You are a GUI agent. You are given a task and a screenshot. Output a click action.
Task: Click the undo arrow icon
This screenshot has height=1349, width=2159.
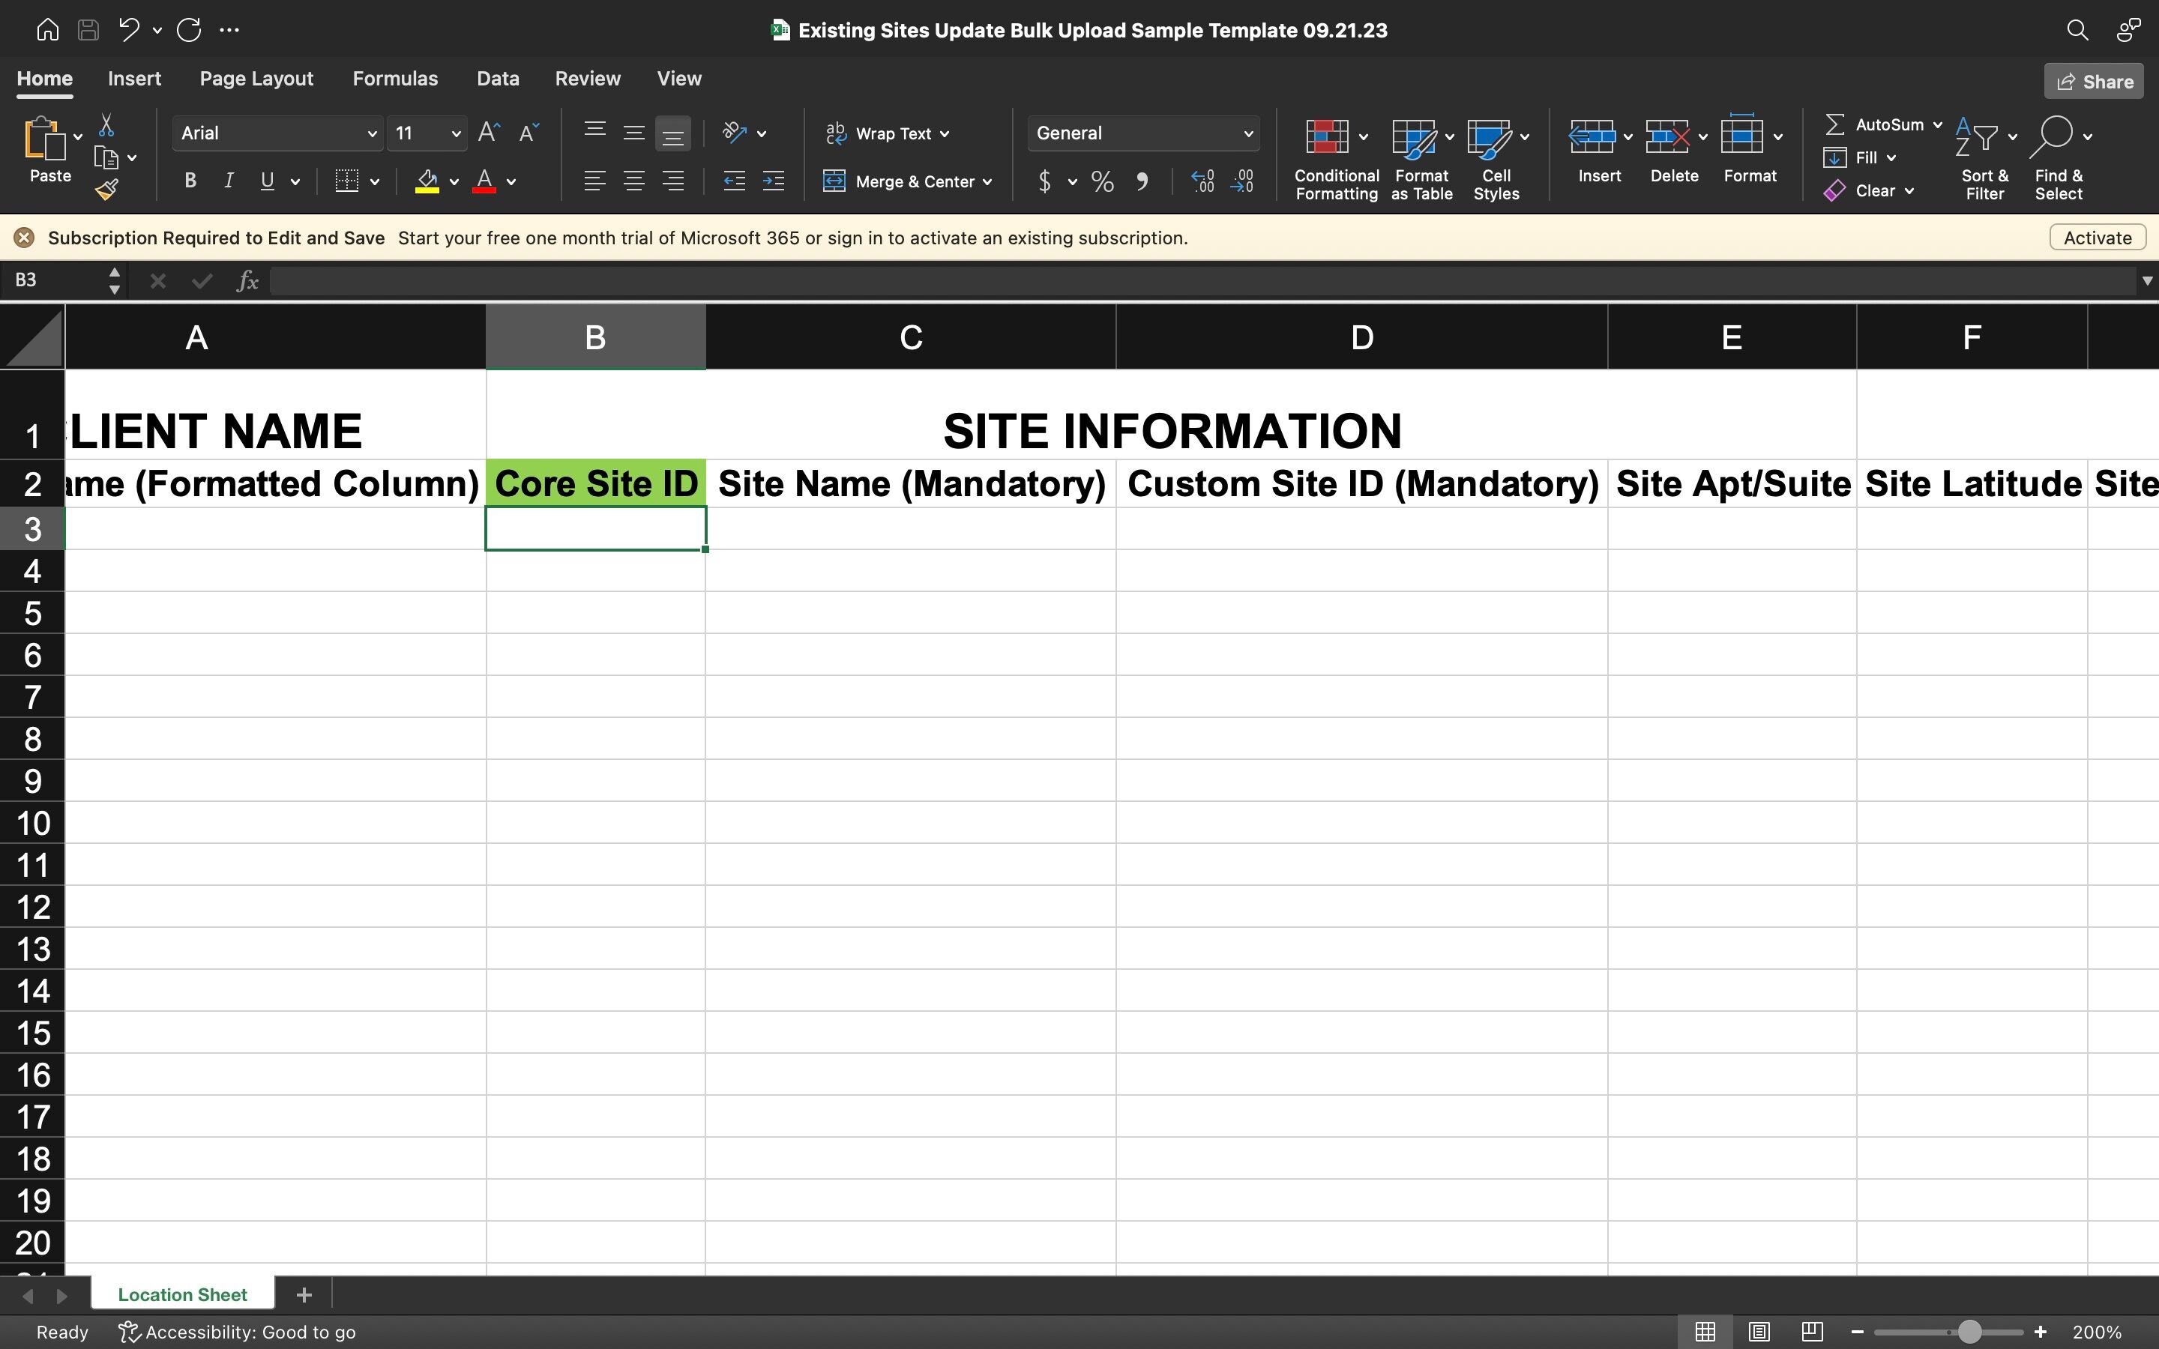coord(128,29)
